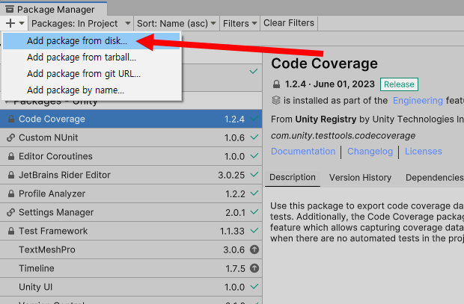Open the Engineering feature link

[418, 101]
